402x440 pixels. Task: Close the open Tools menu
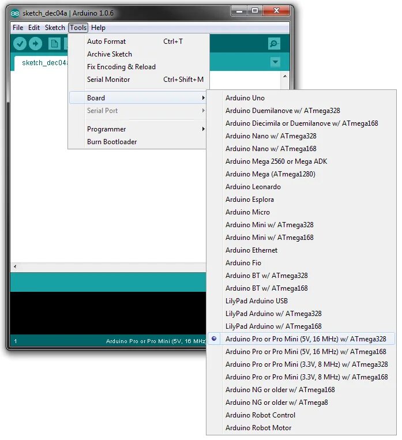pyautogui.click(x=78, y=28)
